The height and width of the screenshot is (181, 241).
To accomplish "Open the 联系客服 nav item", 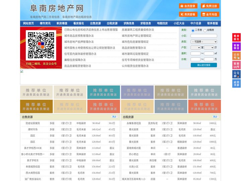I will point(213,23).
